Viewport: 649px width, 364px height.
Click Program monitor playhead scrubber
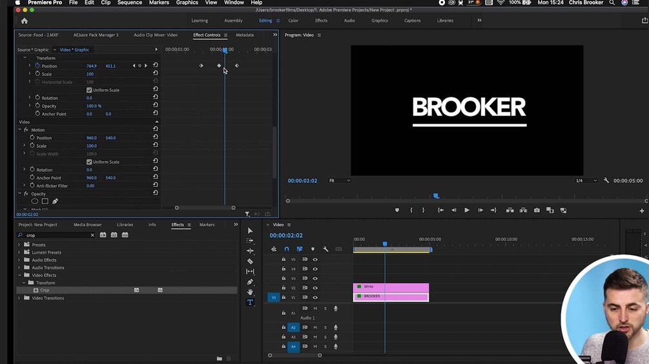(436, 196)
